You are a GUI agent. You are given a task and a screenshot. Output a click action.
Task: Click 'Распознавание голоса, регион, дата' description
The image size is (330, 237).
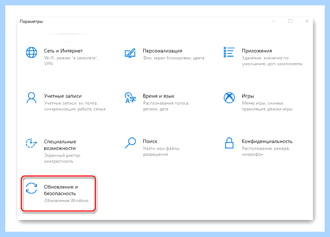click(166, 106)
